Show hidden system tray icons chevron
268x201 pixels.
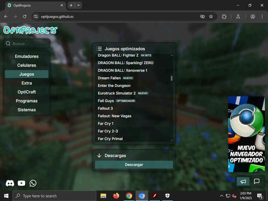[221, 196]
